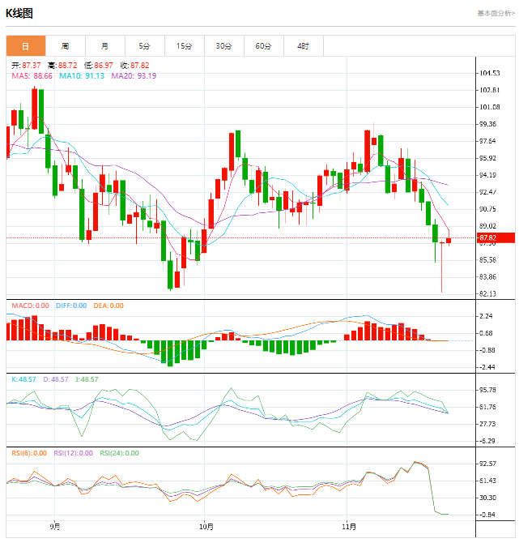
Task: Click the MA10: 91.13 legend
Action: click(x=82, y=76)
